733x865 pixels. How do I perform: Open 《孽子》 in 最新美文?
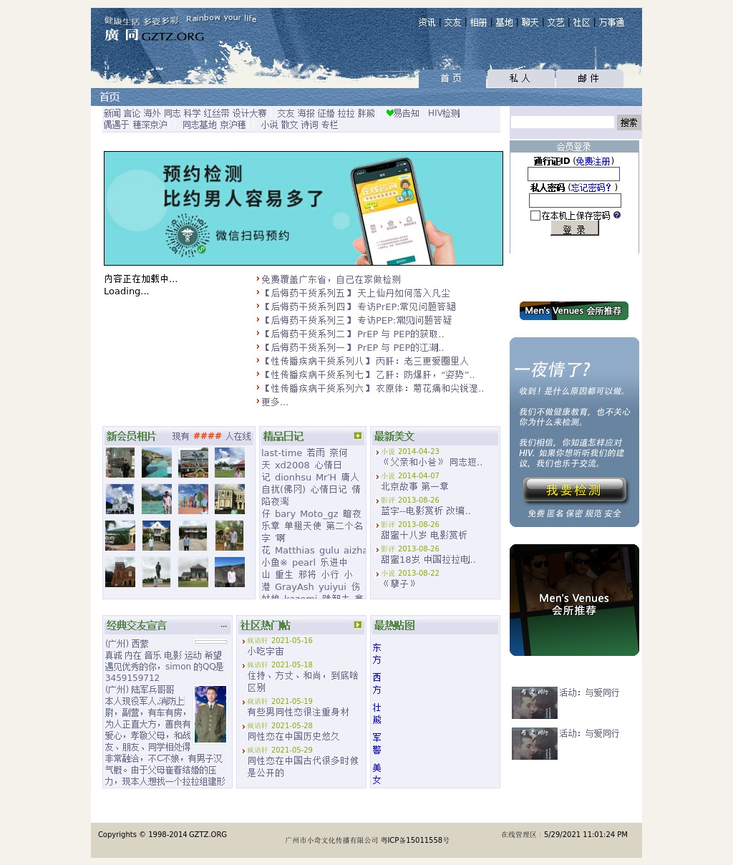[399, 584]
